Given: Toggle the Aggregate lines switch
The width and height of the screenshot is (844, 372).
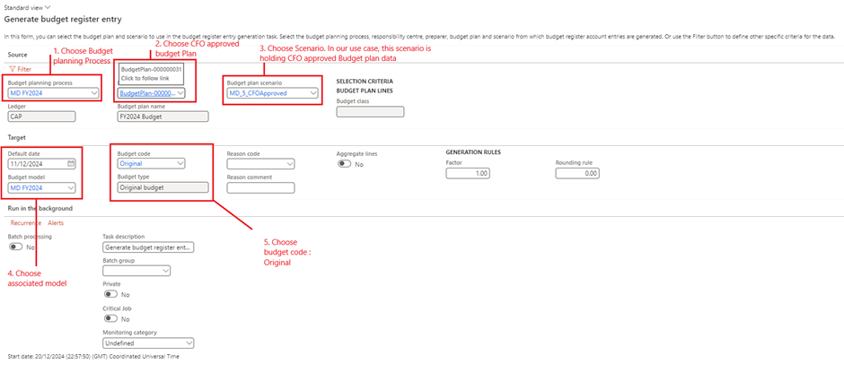Looking at the screenshot, I should [344, 164].
